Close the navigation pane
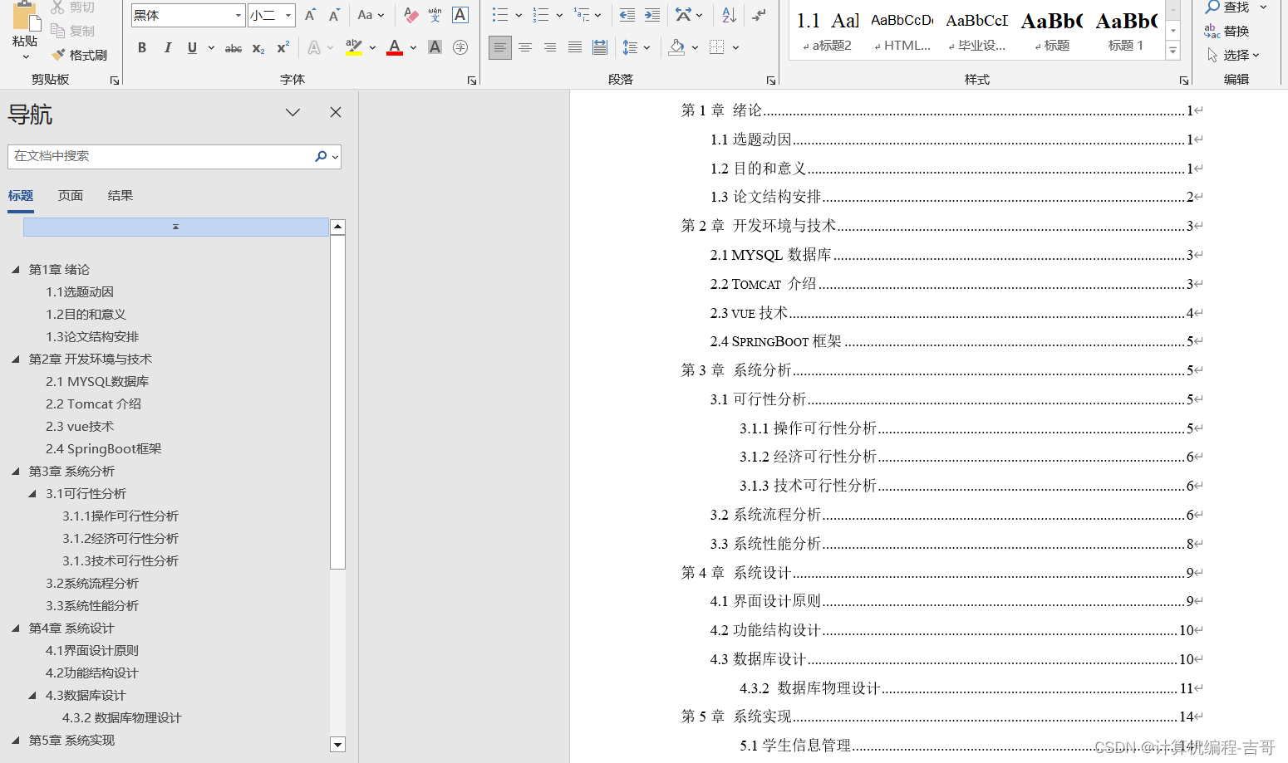Screen dimensions: 1288x763 [336, 112]
